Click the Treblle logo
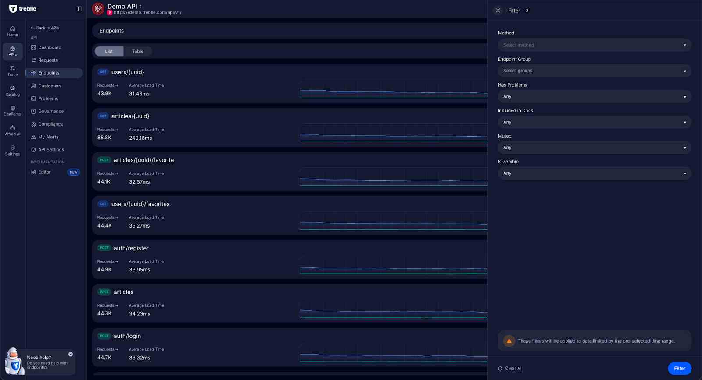 23,9
